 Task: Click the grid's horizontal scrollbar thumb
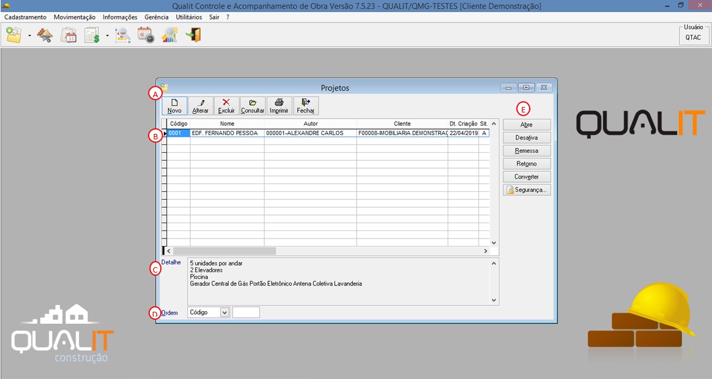pos(224,251)
